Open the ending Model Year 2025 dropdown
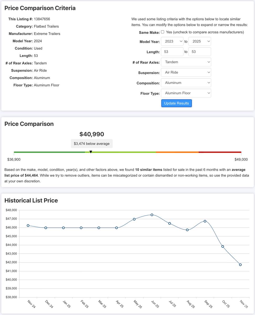Image resolution: width=255 pixels, height=315 pixels. (200, 41)
